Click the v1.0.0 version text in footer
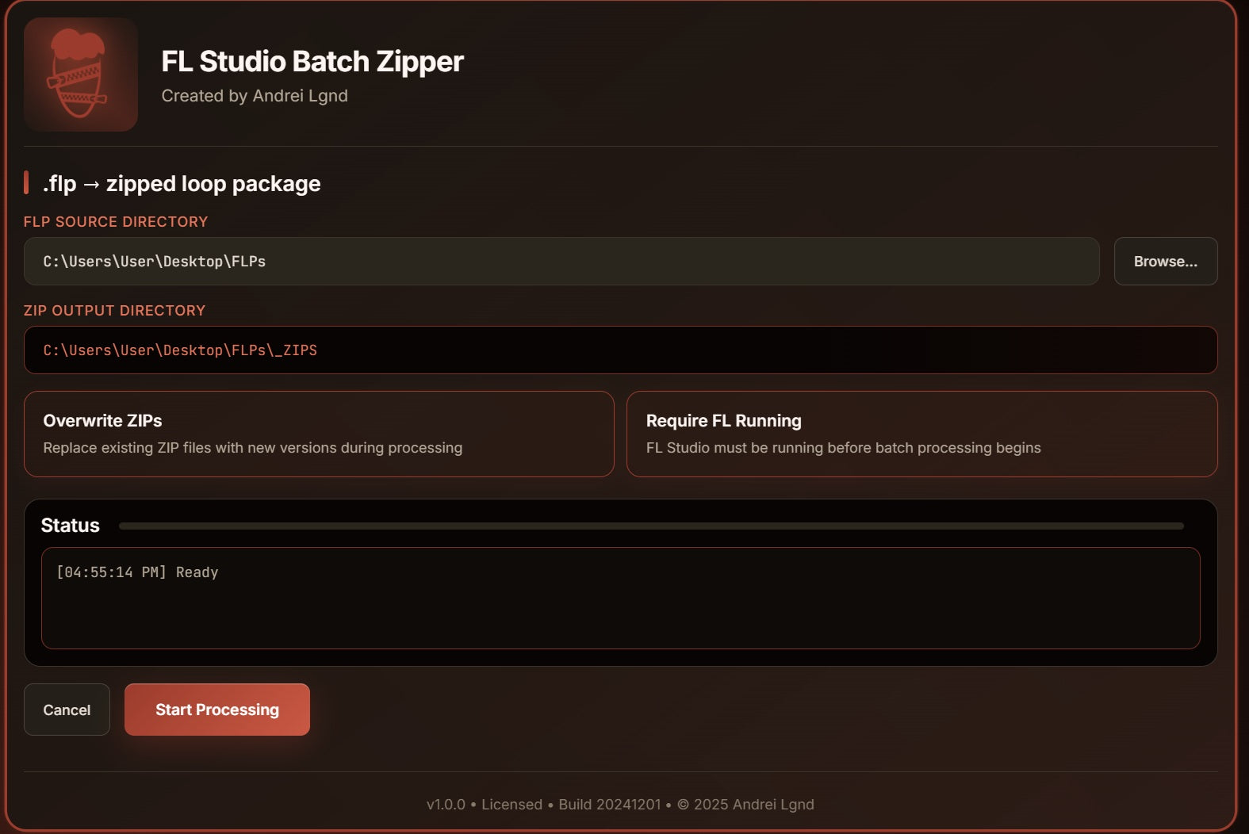Screen dimensions: 1249x834 [446, 805]
